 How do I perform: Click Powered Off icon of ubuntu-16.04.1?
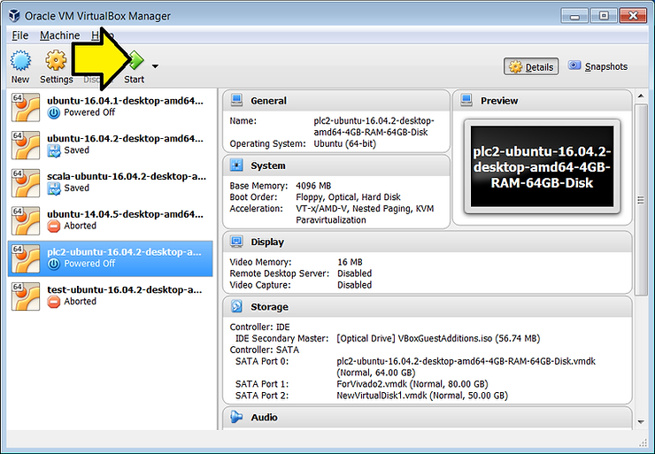coord(53,112)
